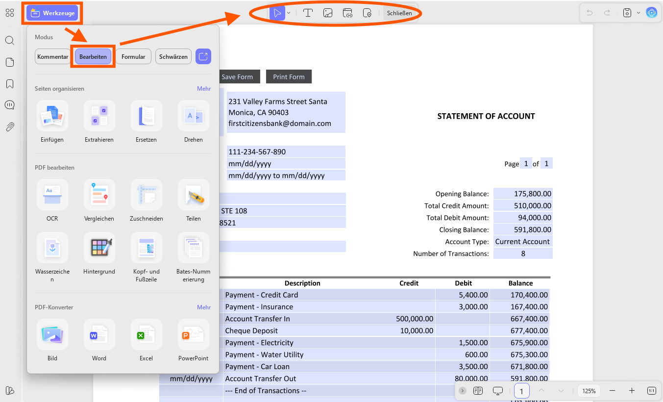Switch to Schwärzen mode
The height and width of the screenshot is (402, 663).
[173, 56]
